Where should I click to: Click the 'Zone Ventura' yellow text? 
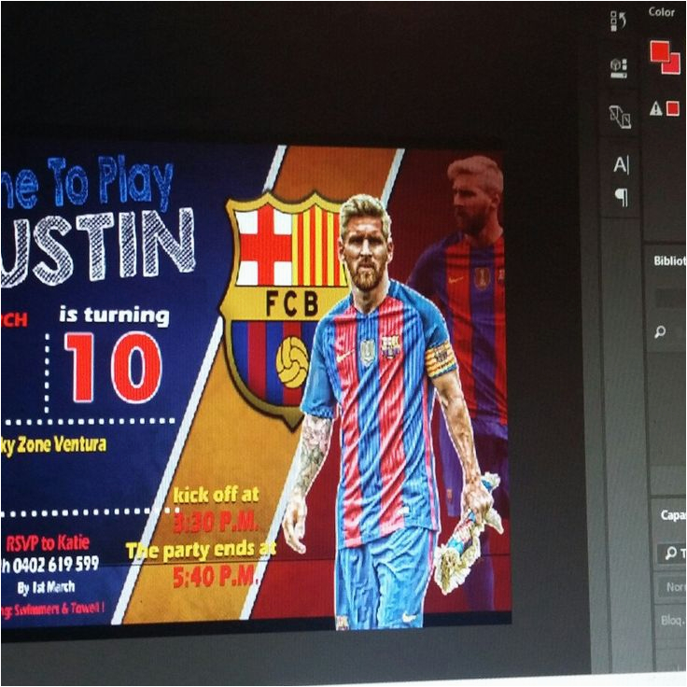[x=62, y=445]
